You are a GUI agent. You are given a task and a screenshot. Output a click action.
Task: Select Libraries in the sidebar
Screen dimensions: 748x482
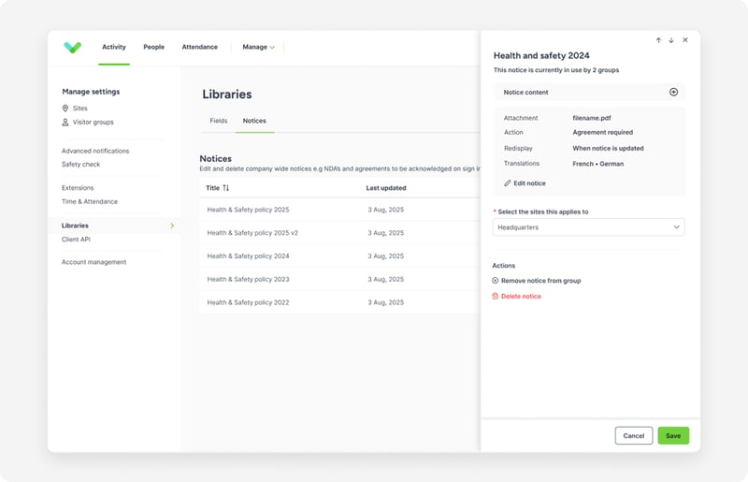tap(114, 226)
